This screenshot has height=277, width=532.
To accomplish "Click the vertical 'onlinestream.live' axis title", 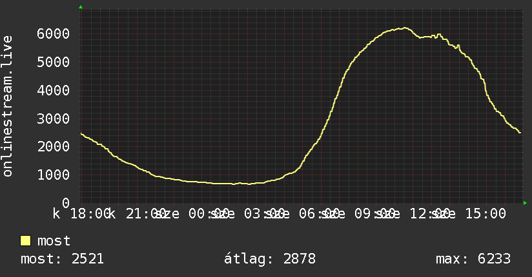I will coord(8,106).
